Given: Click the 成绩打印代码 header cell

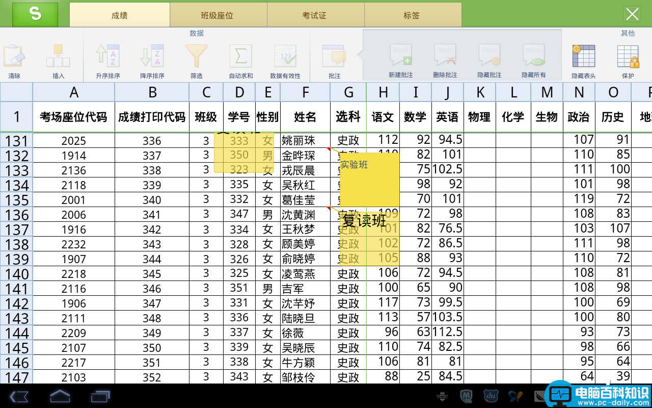Looking at the screenshot, I should pyautogui.click(x=152, y=117).
